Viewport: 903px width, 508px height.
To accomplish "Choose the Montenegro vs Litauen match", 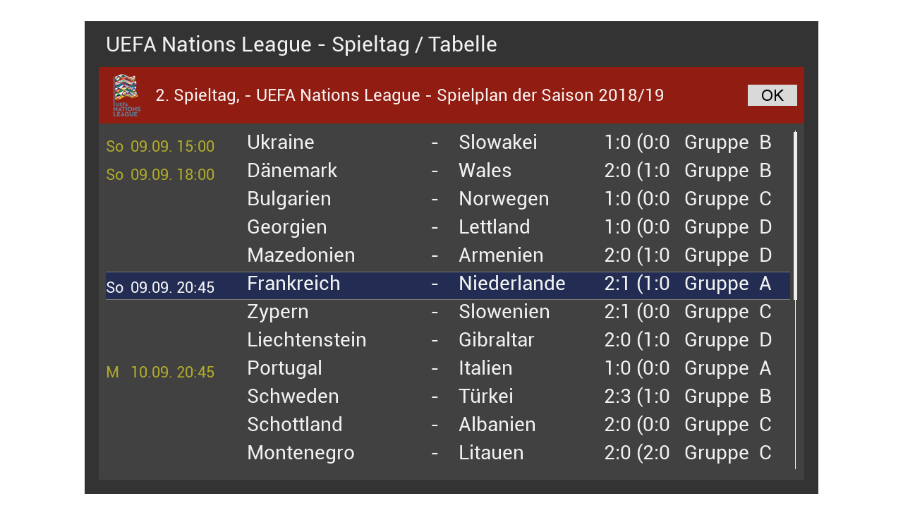I will point(448,453).
